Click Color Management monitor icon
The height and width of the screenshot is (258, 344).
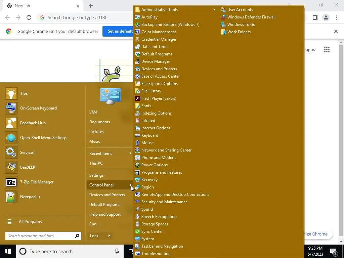(137, 32)
